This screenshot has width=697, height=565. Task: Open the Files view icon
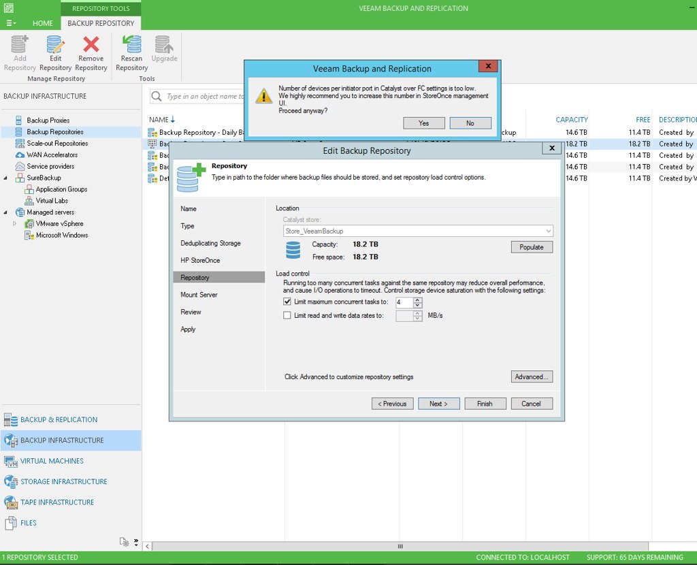[x=11, y=523]
